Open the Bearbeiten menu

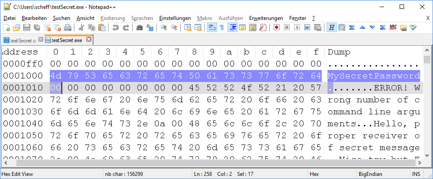coord(34,18)
